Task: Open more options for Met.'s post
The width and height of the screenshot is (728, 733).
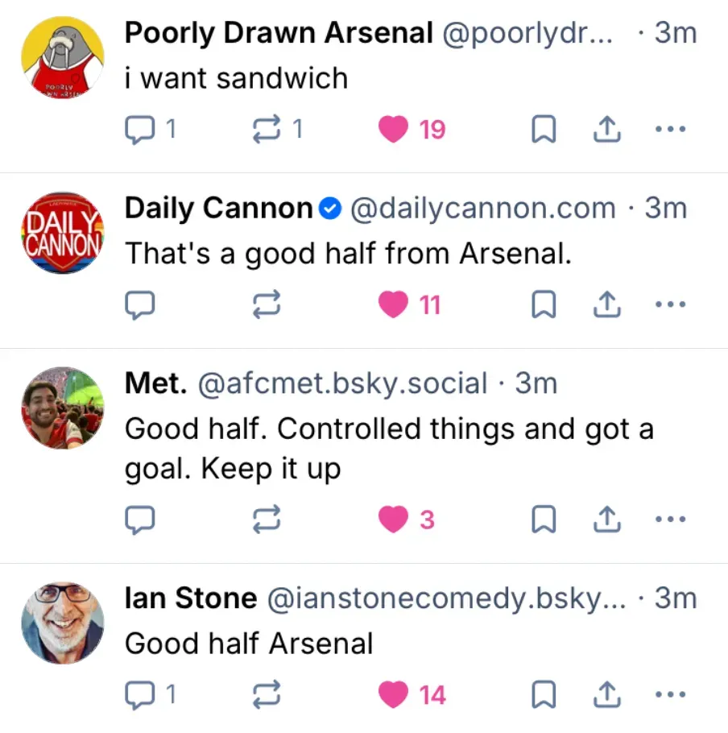Action: pyautogui.click(x=670, y=520)
